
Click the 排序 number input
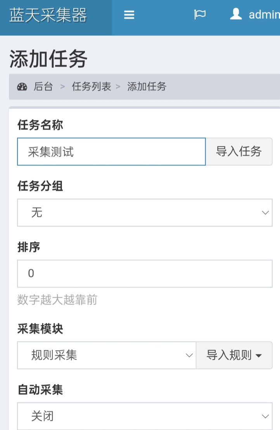145,274
